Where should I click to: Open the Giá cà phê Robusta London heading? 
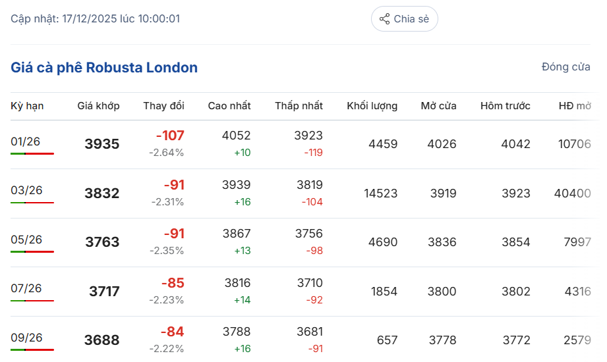pos(104,68)
